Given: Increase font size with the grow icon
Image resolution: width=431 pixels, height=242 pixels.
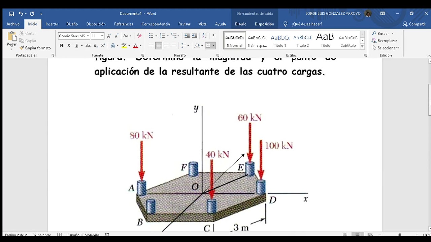Looking at the screenshot, I should click(109, 36).
